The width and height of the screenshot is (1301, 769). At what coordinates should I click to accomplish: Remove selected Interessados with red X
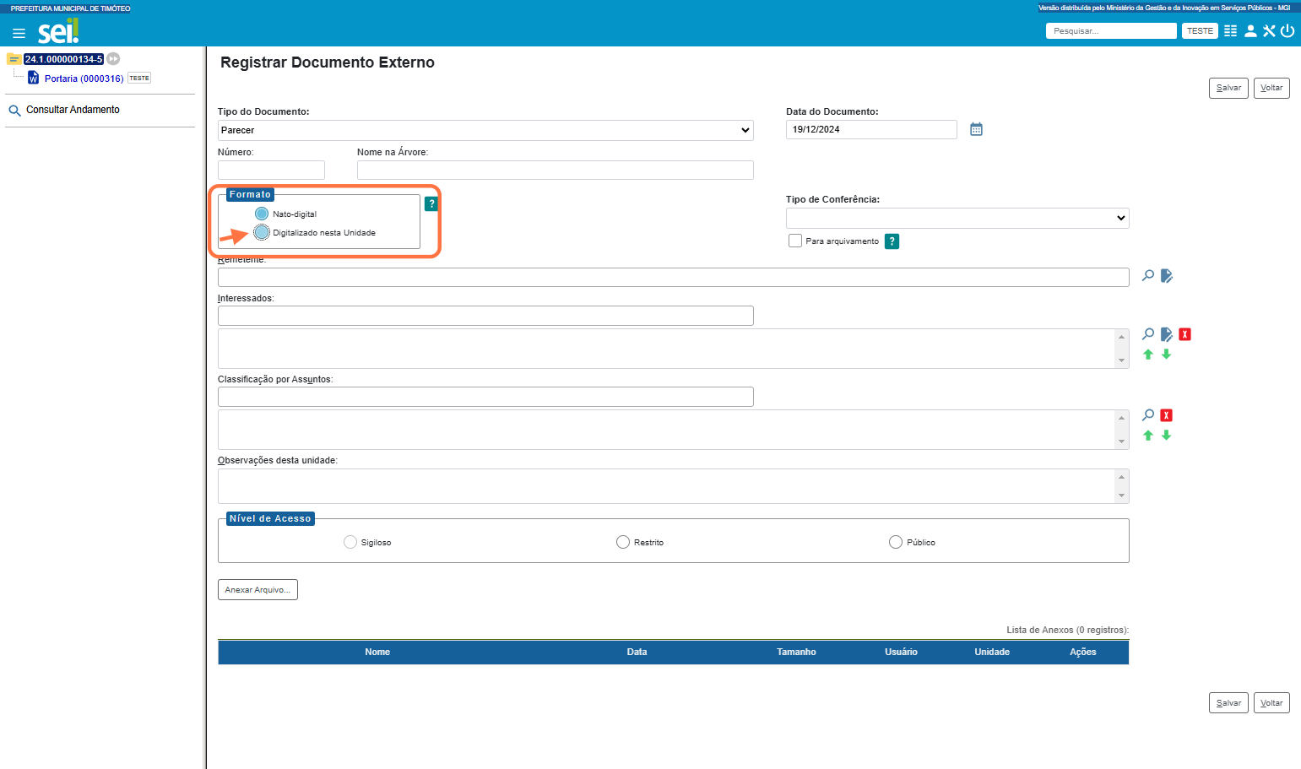click(1184, 334)
